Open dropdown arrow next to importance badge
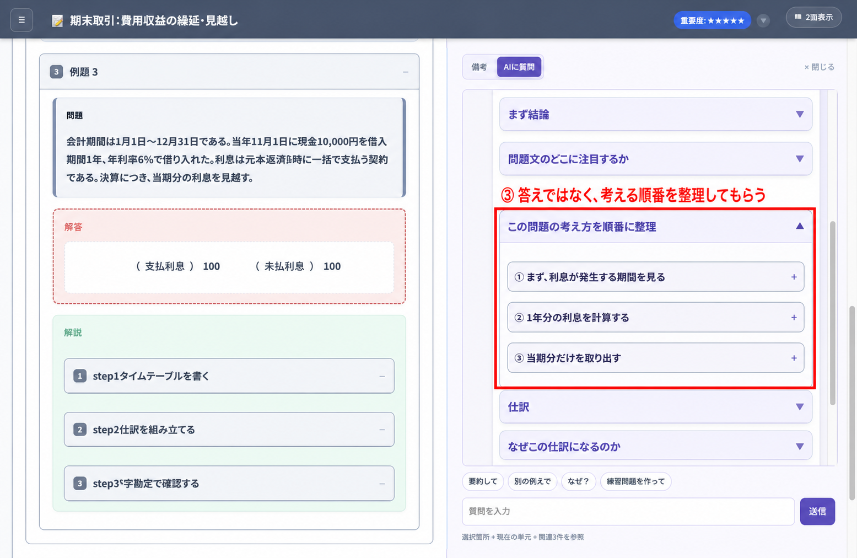857x558 pixels. click(763, 21)
